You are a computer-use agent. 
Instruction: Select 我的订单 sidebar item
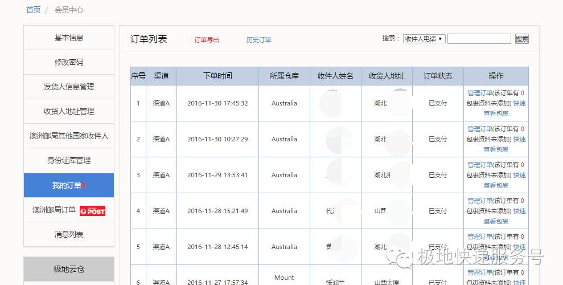(69, 185)
